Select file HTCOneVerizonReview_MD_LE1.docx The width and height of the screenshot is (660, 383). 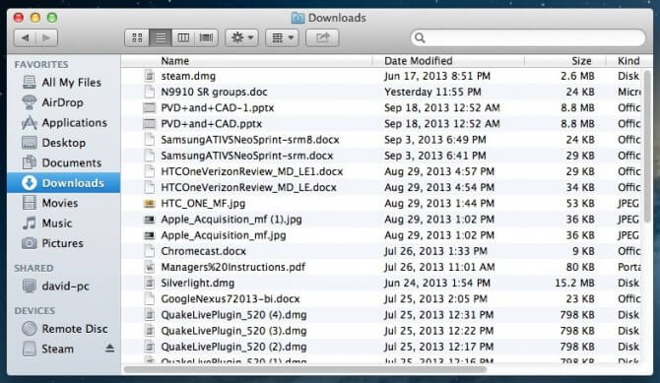point(383,171)
